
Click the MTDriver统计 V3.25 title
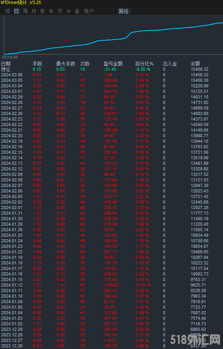21,3
